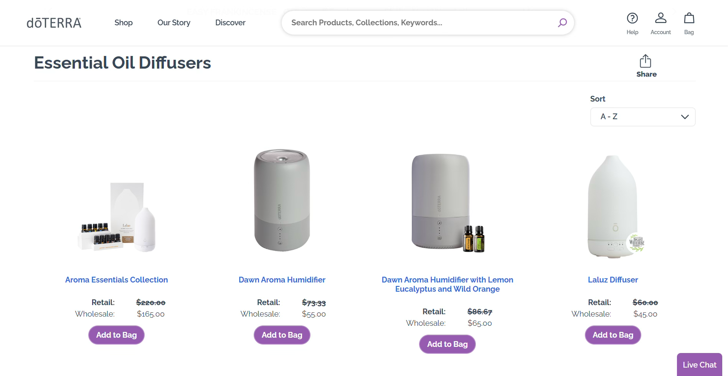This screenshot has width=728, height=376.
Task: Add Laluz Diffuser to bag
Action: pos(612,335)
